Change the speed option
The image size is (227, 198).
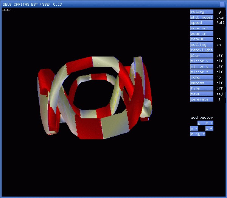click(x=202, y=23)
